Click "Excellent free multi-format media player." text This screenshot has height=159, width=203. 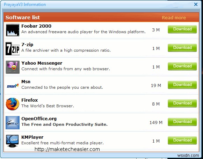click(x=63, y=143)
